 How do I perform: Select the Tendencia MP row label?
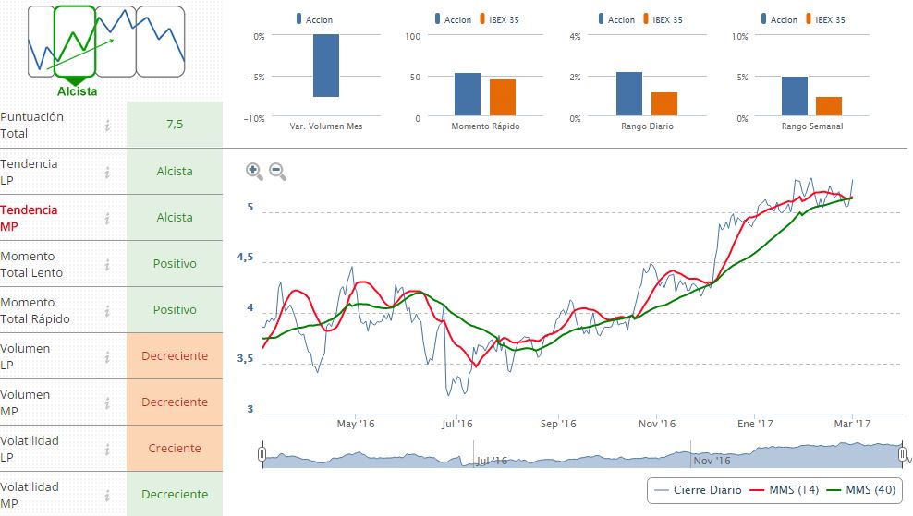coord(30,218)
